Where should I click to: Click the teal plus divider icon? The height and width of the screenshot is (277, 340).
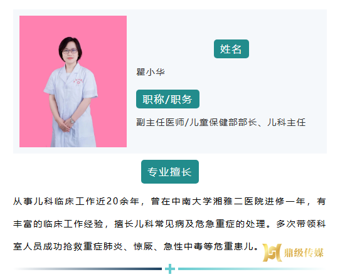tap(170, 269)
